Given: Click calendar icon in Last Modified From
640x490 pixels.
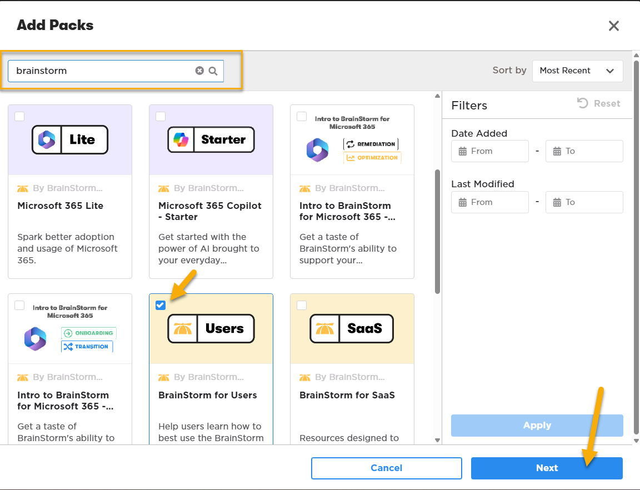Looking at the screenshot, I should (x=462, y=203).
